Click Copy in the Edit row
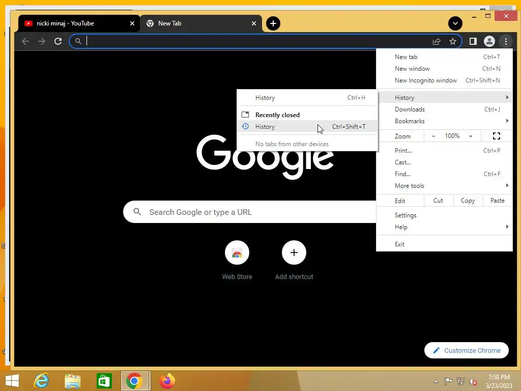 click(468, 201)
